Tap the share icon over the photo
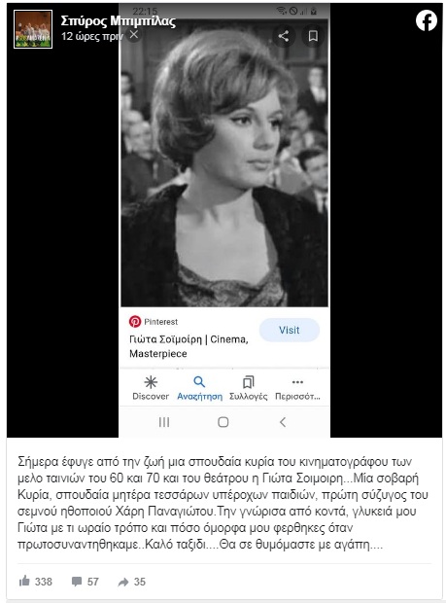The image size is (446, 603). tap(284, 36)
